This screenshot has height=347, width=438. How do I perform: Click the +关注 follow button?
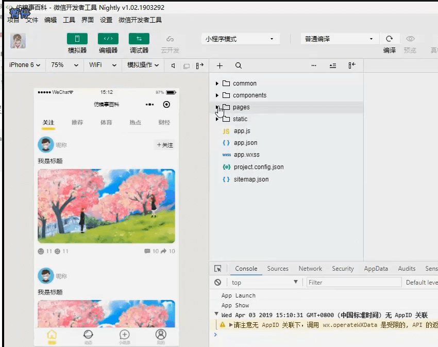click(x=165, y=145)
